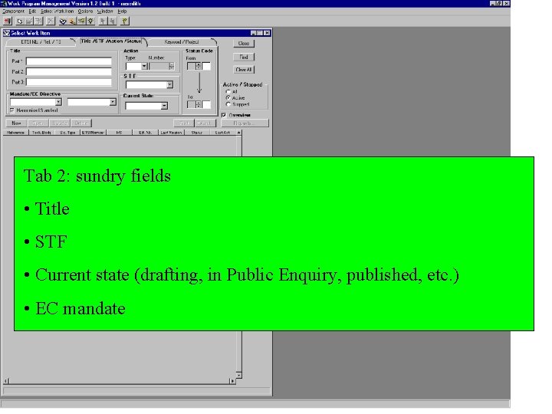This screenshot has width=552, height=414.
Task: Click the Select Work Item window title icon
Action: [6, 33]
